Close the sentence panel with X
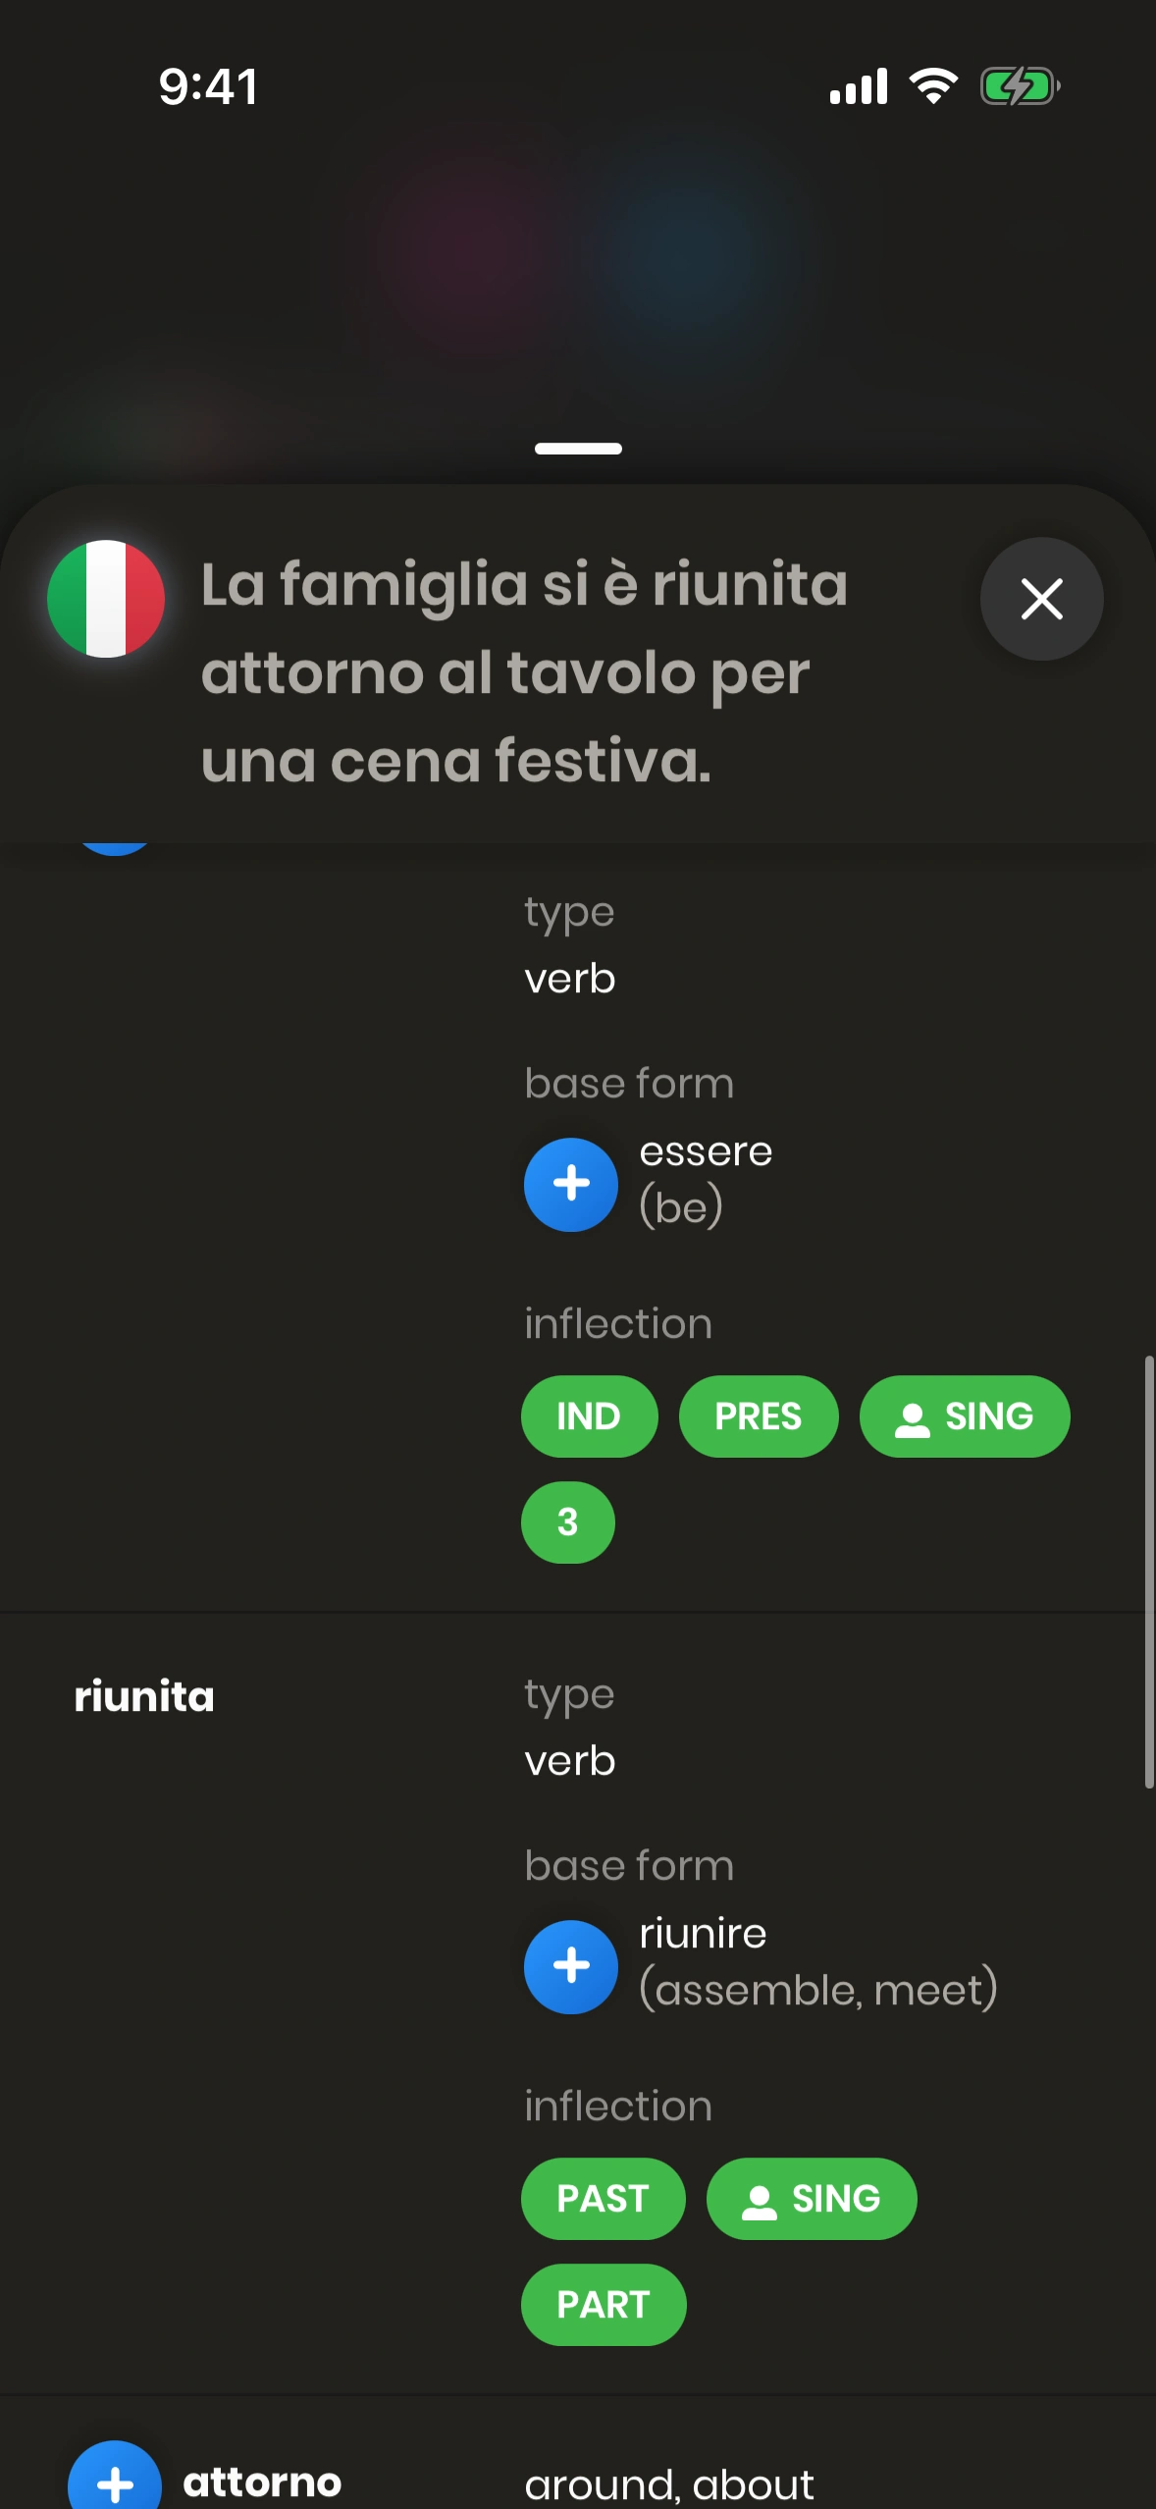The height and width of the screenshot is (2509, 1156). tap(1041, 599)
